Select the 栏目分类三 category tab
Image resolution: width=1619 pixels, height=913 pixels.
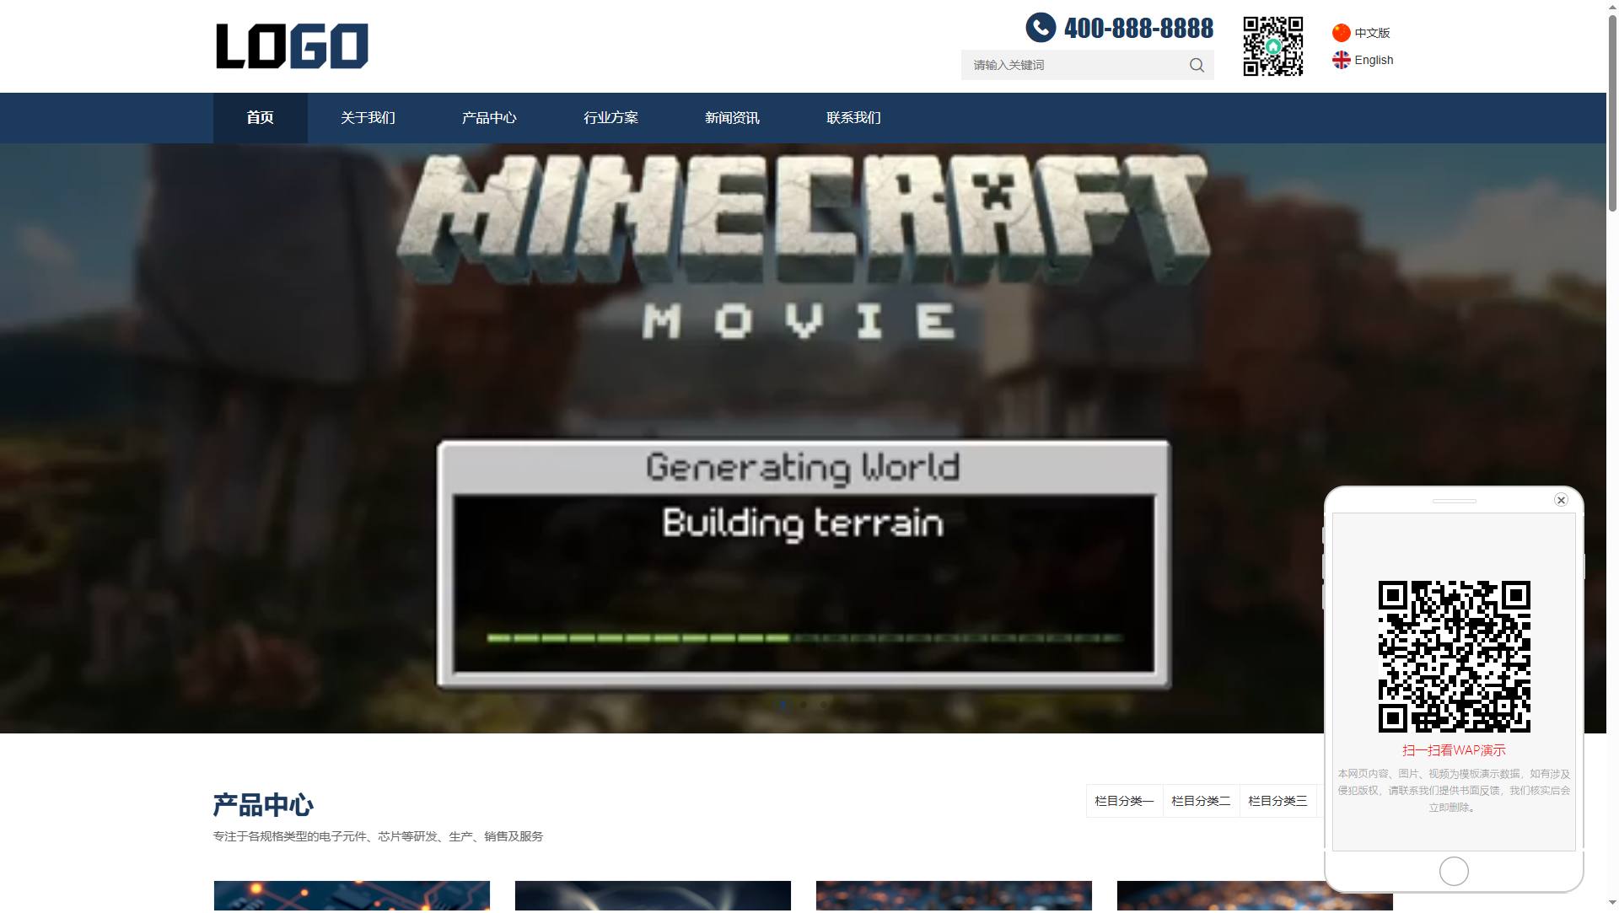(1277, 801)
